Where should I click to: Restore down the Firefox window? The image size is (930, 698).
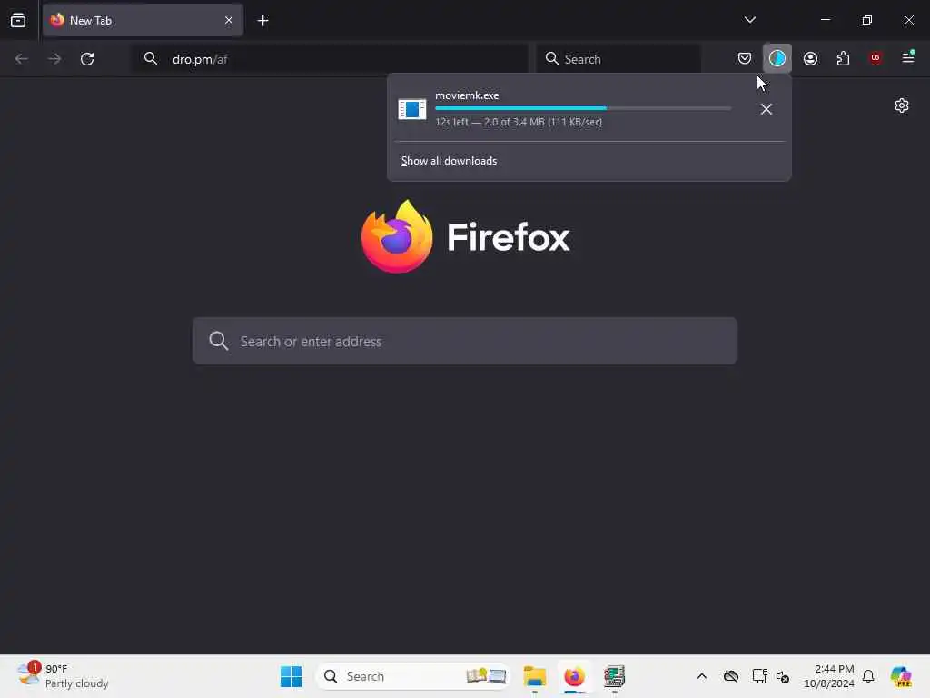[867, 20]
